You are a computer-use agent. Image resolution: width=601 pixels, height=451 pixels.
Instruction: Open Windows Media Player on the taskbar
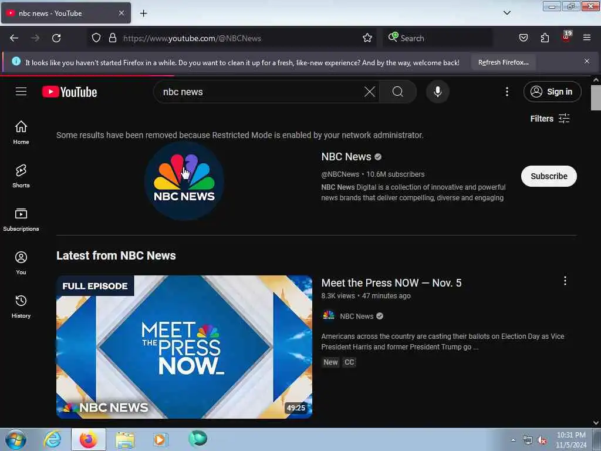pyautogui.click(x=161, y=439)
